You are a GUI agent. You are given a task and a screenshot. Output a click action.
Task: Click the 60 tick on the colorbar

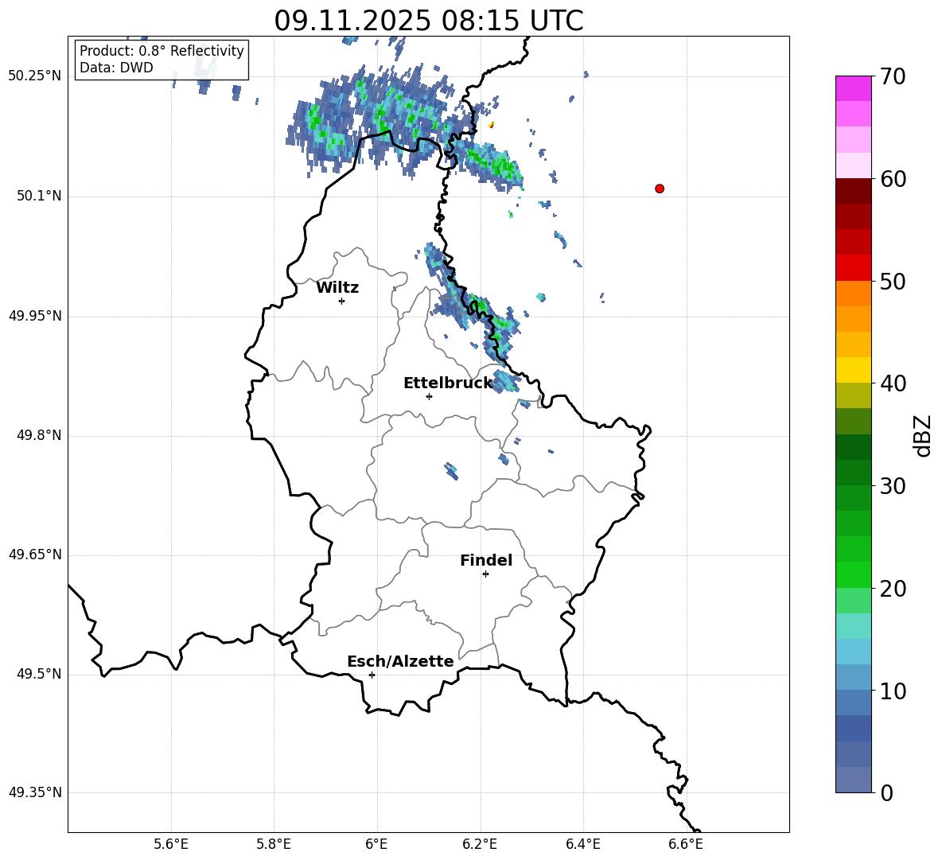point(893,179)
